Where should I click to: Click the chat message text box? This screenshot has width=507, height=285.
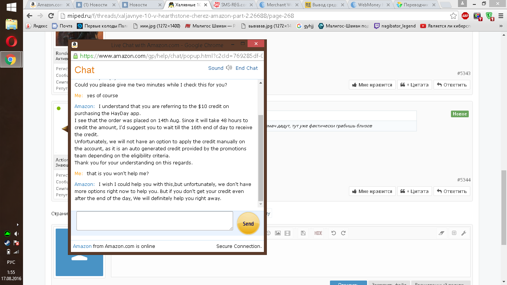tap(155, 221)
